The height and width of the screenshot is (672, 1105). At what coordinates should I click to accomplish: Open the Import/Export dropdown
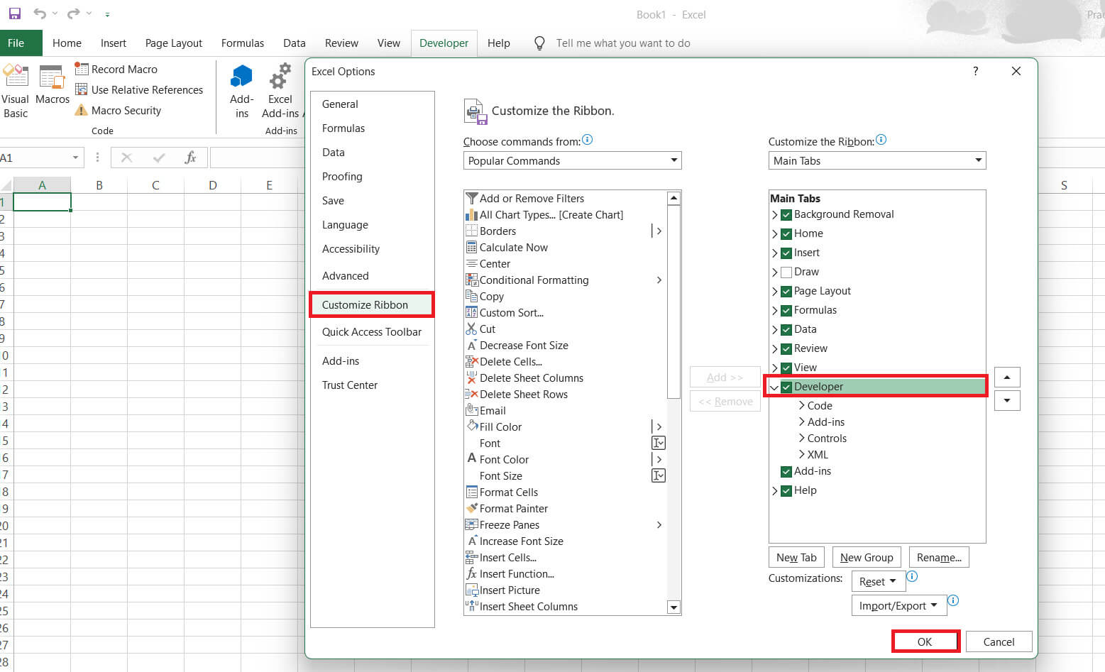coord(898,605)
